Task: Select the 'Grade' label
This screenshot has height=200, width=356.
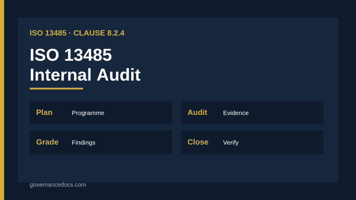Action: (47, 142)
